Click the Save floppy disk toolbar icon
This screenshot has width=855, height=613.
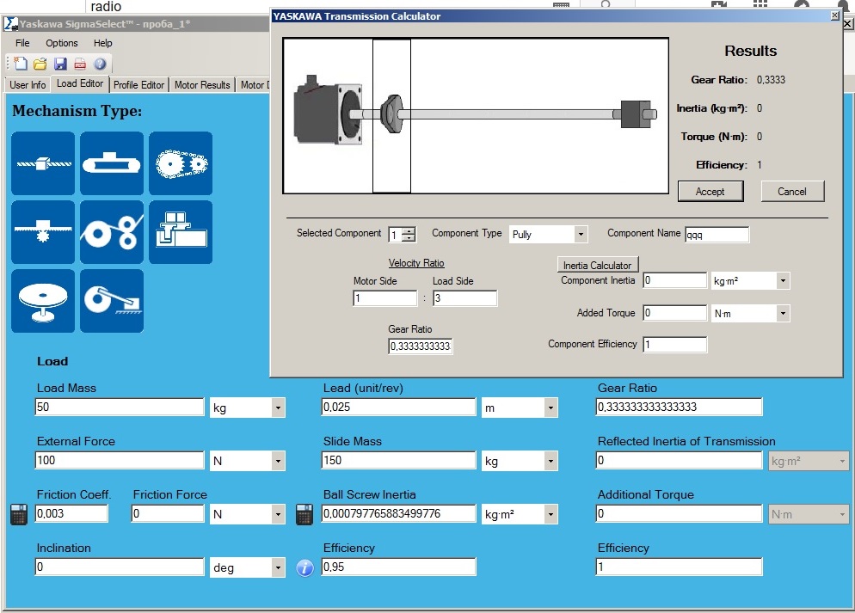[x=60, y=64]
